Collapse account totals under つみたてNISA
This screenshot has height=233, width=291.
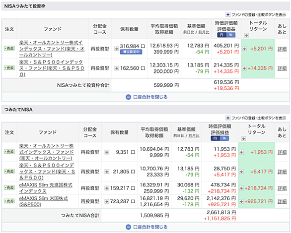coord(146,227)
